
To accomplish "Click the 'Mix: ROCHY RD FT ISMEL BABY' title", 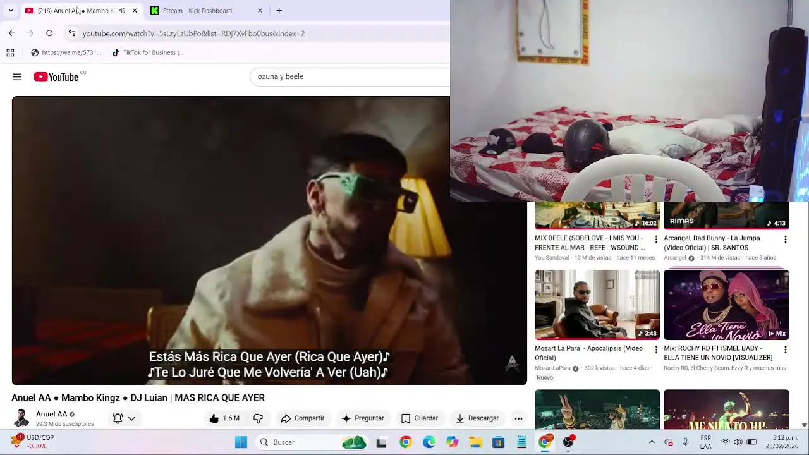I will [718, 353].
